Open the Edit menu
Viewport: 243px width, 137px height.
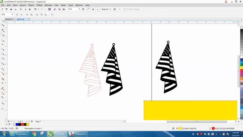point(9,5)
